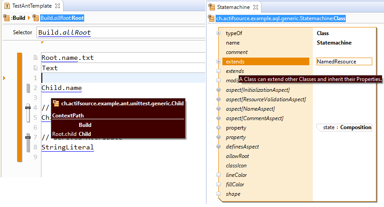The width and height of the screenshot is (384, 207).
Task: Click the Child tooltip resource icon
Action: (x=56, y=103)
